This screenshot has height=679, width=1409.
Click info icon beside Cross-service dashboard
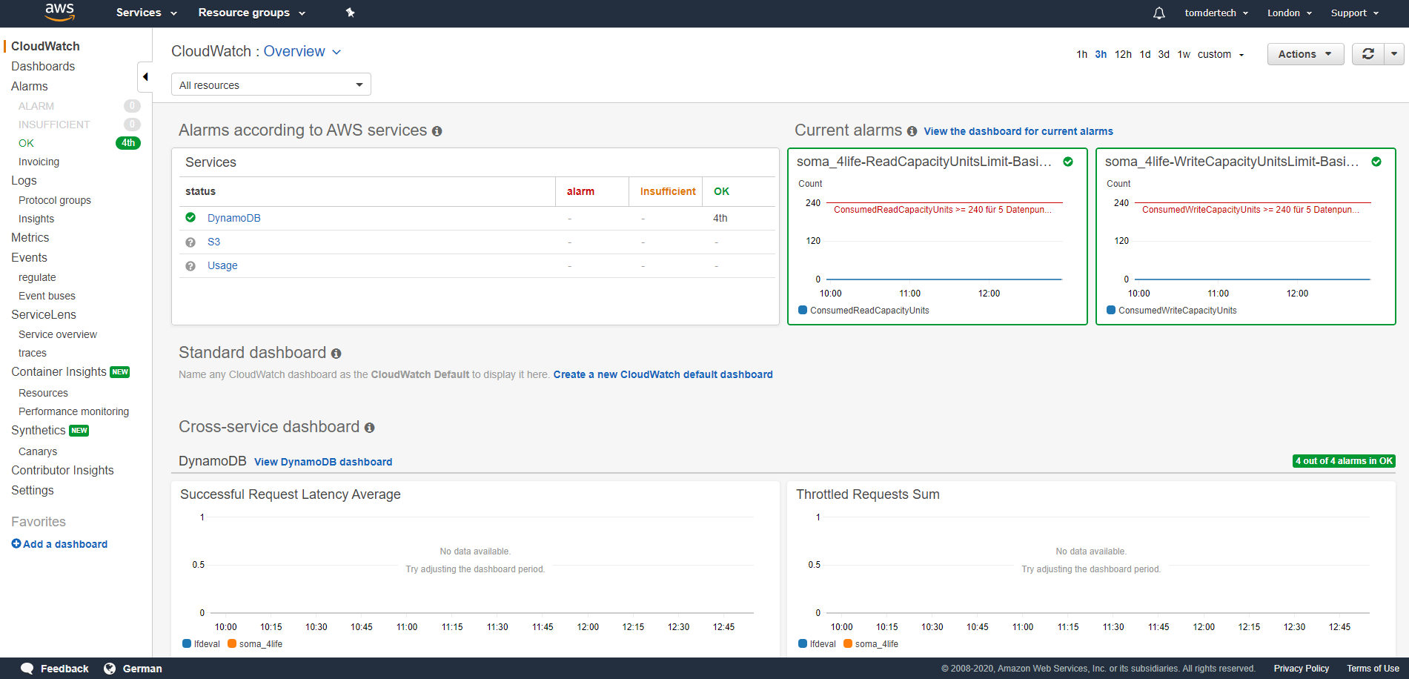click(x=369, y=428)
